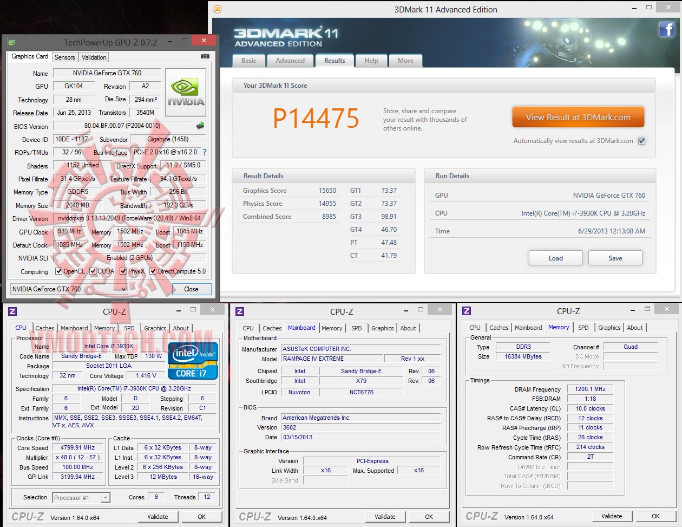Click OK in the CPU-Z Memory-tab window

(x=656, y=516)
